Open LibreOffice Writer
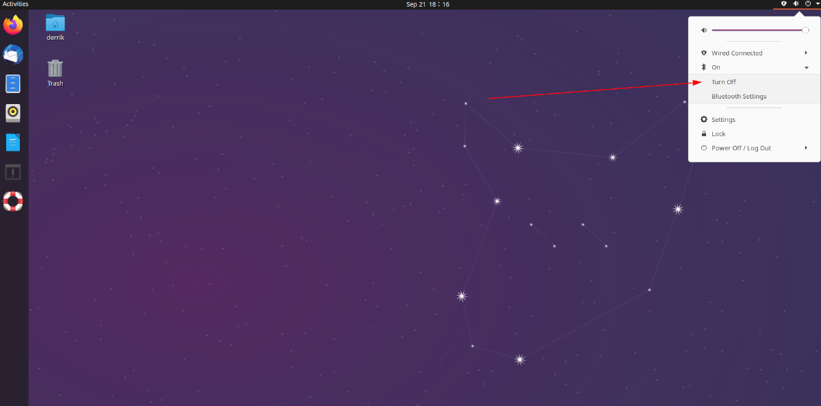This screenshot has width=821, height=406. 12,142
